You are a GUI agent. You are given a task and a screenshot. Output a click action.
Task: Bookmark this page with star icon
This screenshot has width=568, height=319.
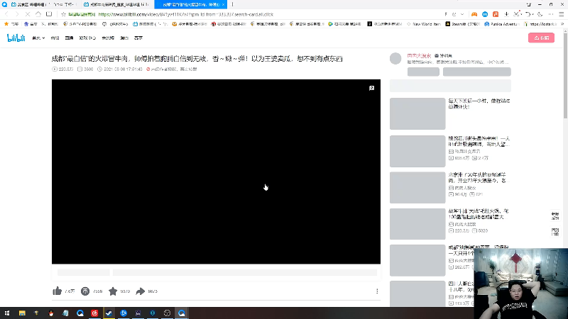click(x=63, y=14)
